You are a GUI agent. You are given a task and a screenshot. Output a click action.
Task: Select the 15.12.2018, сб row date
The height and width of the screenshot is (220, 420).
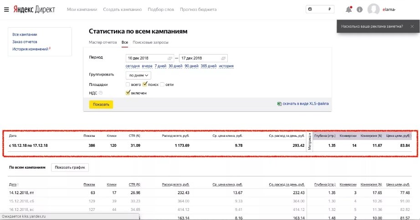click(21, 201)
